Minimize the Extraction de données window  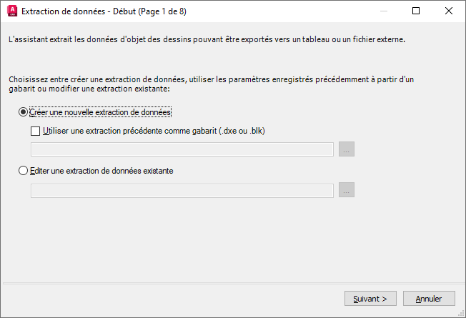tap(384, 11)
